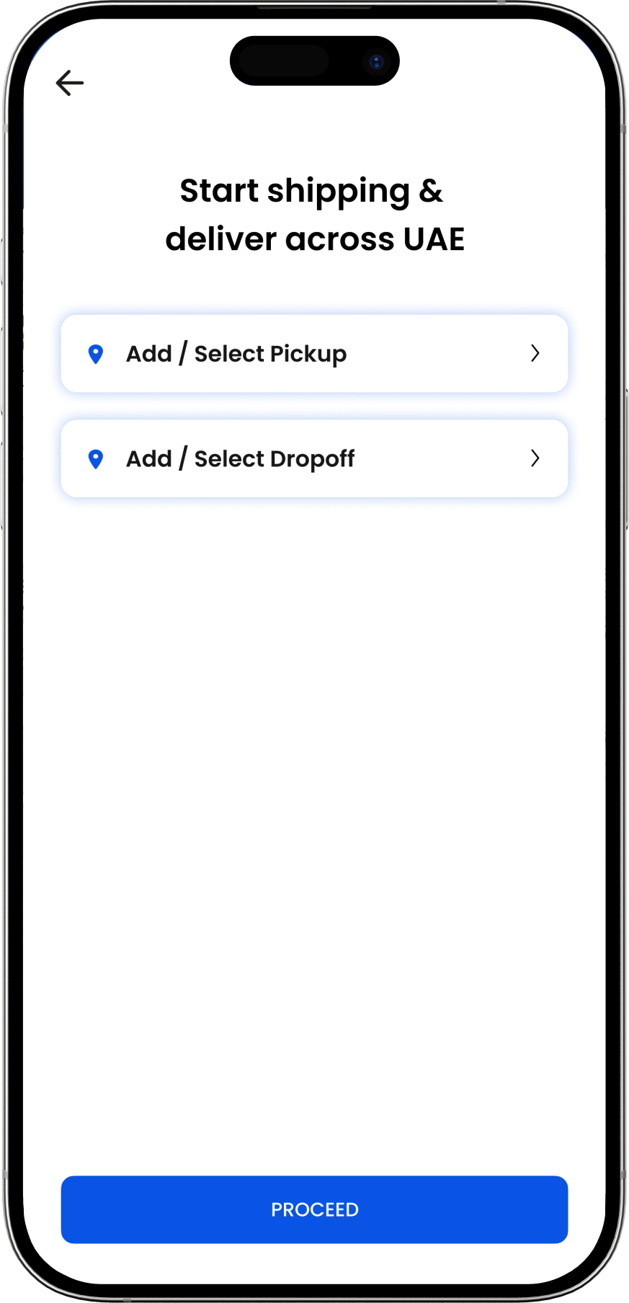Tap the blue location pin beside Pickup

[x=95, y=354]
